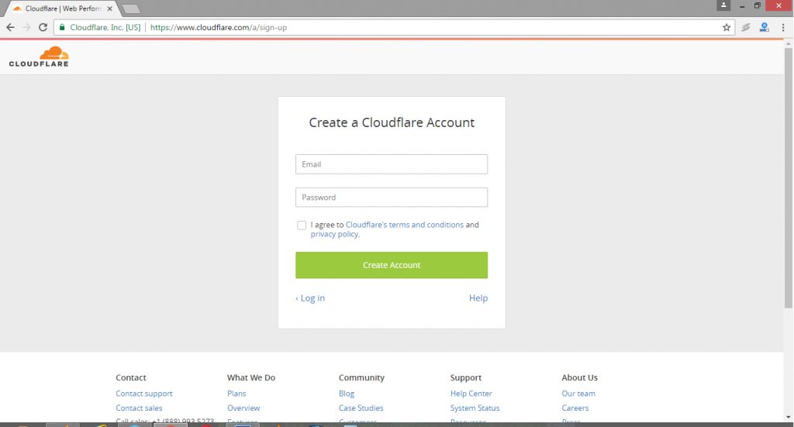The image size is (794, 427).
Task: Click the Create a Cloudflare Account heading
Action: [392, 122]
